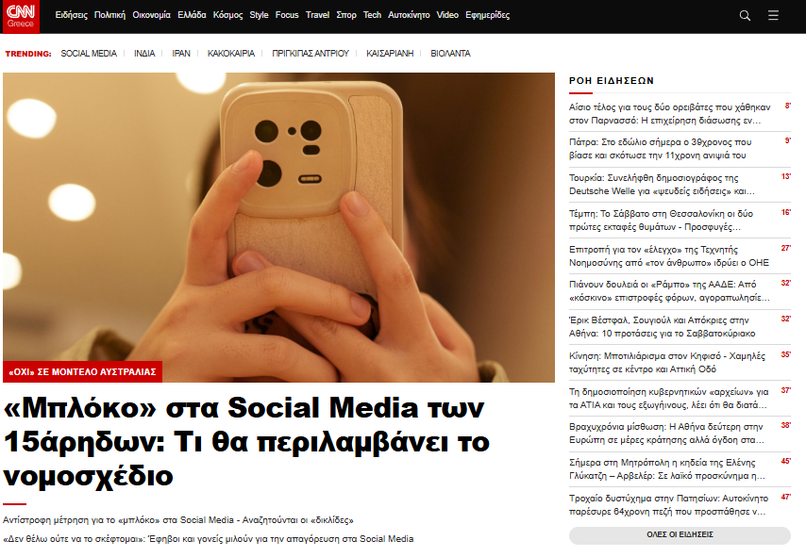Screen dimensions: 806x557
Task: Open the Αντίστροφη μέτρηση related article link
Action: click(177, 520)
